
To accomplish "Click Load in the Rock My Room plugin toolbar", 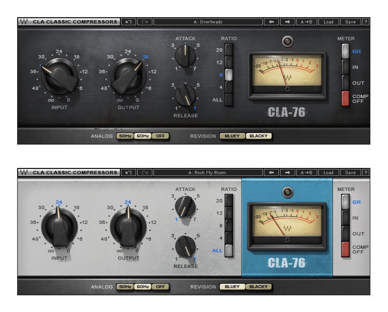I will [328, 173].
